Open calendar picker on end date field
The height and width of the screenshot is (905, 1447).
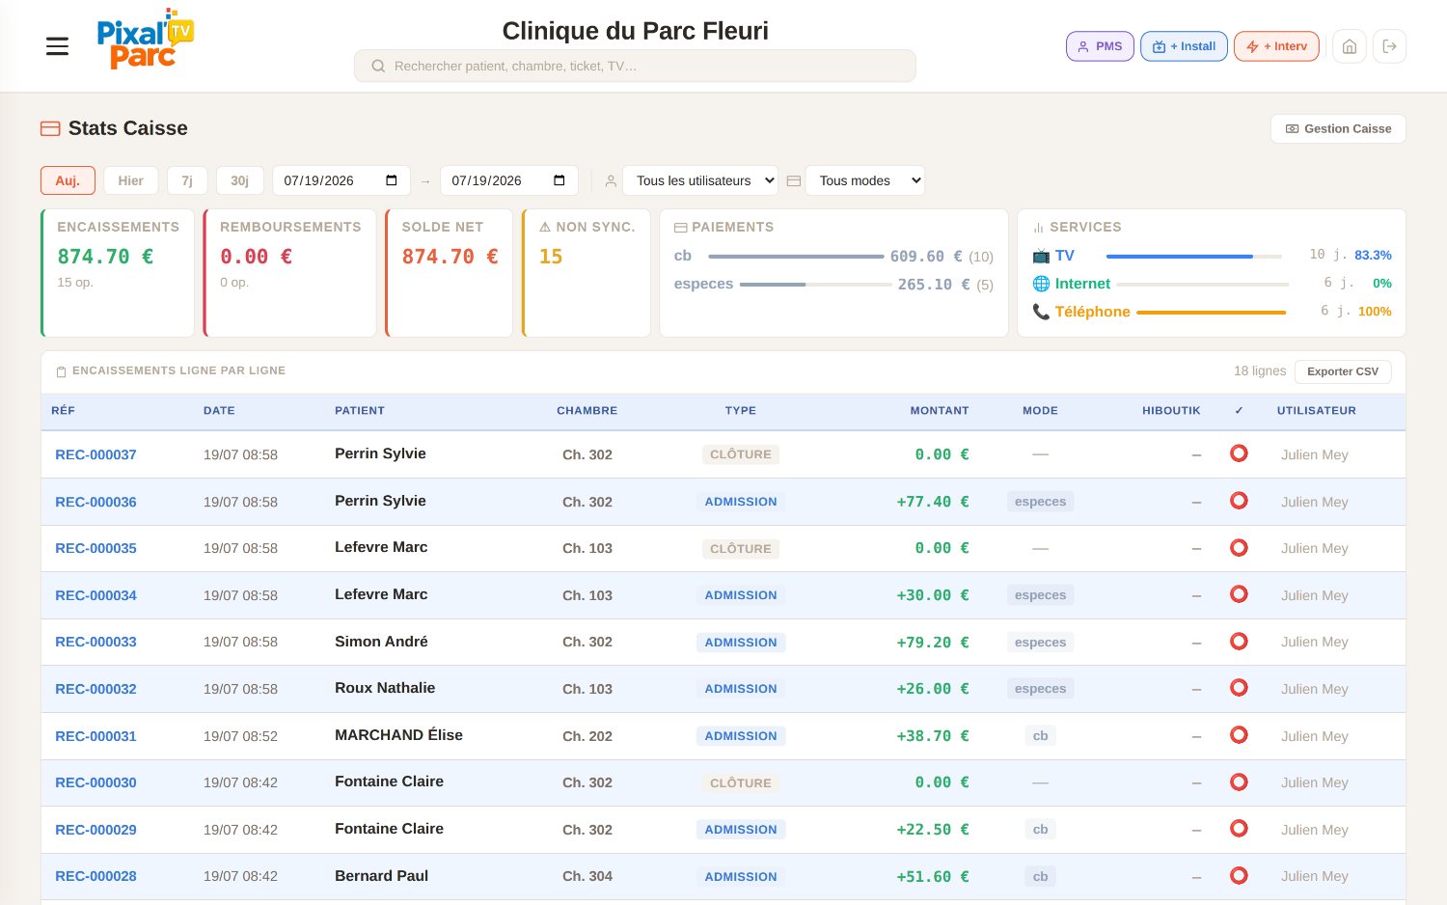[x=560, y=180]
